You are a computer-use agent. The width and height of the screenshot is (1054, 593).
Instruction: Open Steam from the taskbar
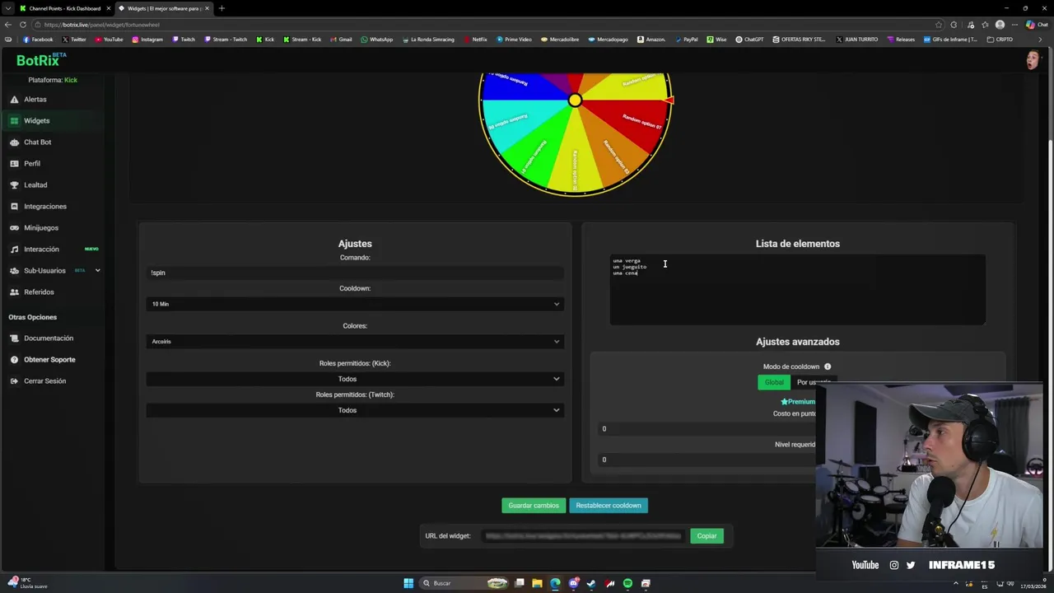(591, 583)
